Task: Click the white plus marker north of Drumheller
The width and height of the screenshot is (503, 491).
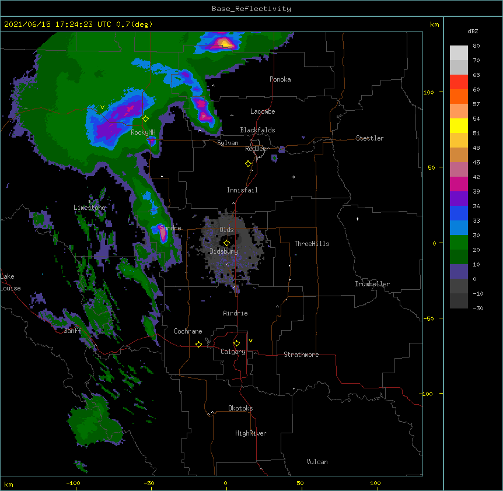Action: point(357,219)
